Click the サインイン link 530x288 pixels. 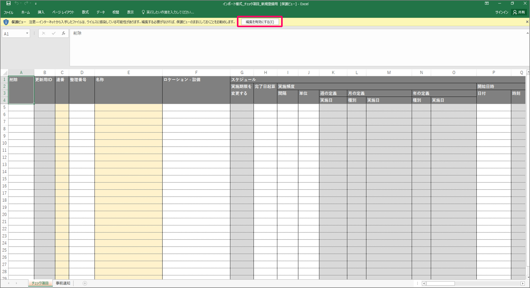coord(502,12)
